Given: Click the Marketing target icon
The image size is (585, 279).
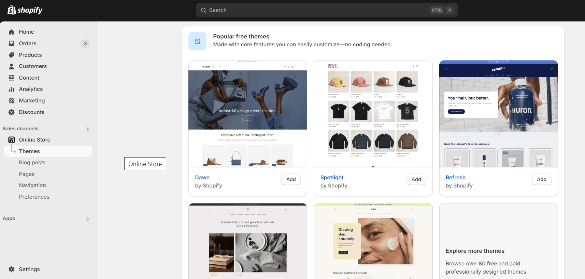Looking at the screenshot, I should pyautogui.click(x=12, y=101).
